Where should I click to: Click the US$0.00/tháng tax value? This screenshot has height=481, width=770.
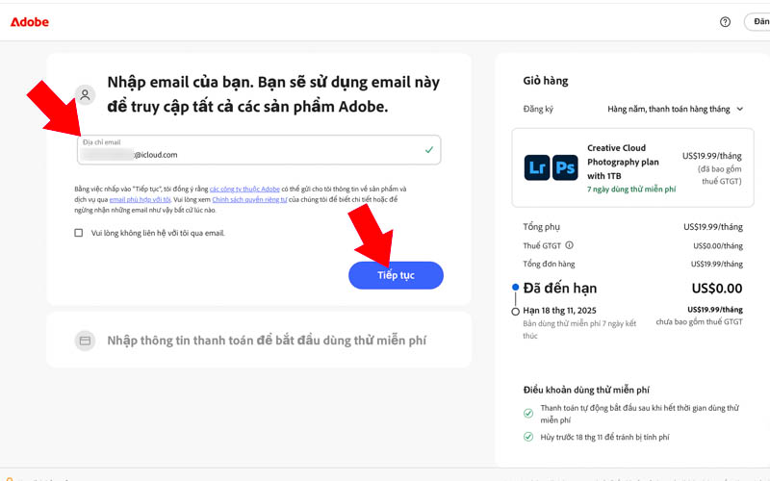pos(718,246)
